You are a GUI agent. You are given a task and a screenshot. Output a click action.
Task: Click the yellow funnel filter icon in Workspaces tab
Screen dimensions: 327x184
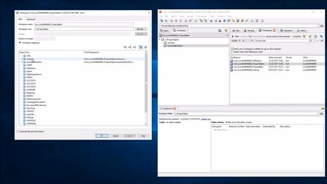[305, 36]
